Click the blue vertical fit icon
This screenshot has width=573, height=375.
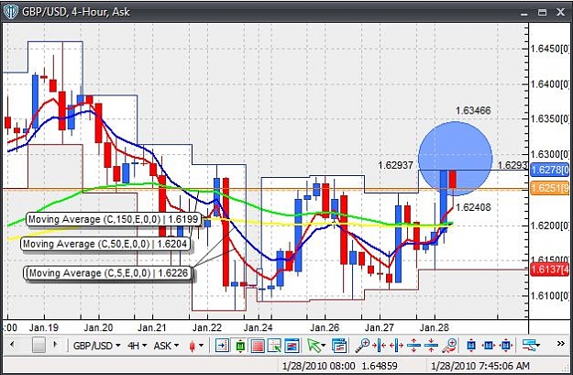pyautogui.click(x=471, y=345)
